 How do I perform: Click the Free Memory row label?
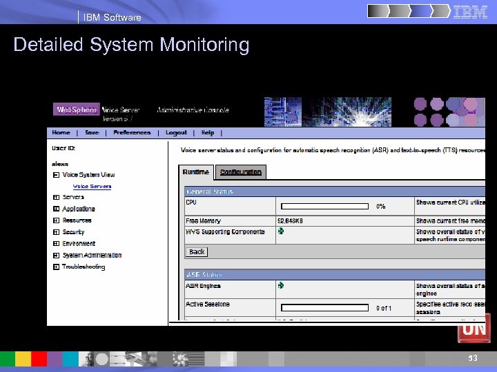coord(203,221)
